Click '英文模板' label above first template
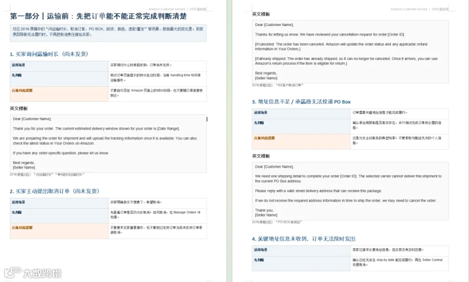This screenshot has height=282, width=469. point(19,108)
